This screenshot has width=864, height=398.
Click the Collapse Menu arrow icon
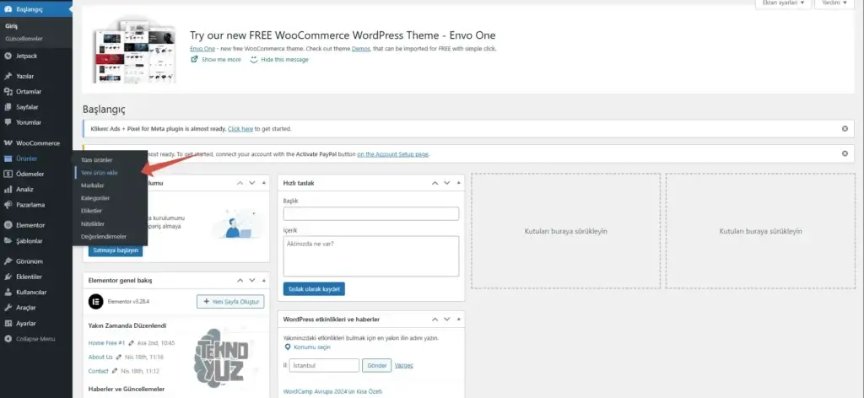point(8,338)
